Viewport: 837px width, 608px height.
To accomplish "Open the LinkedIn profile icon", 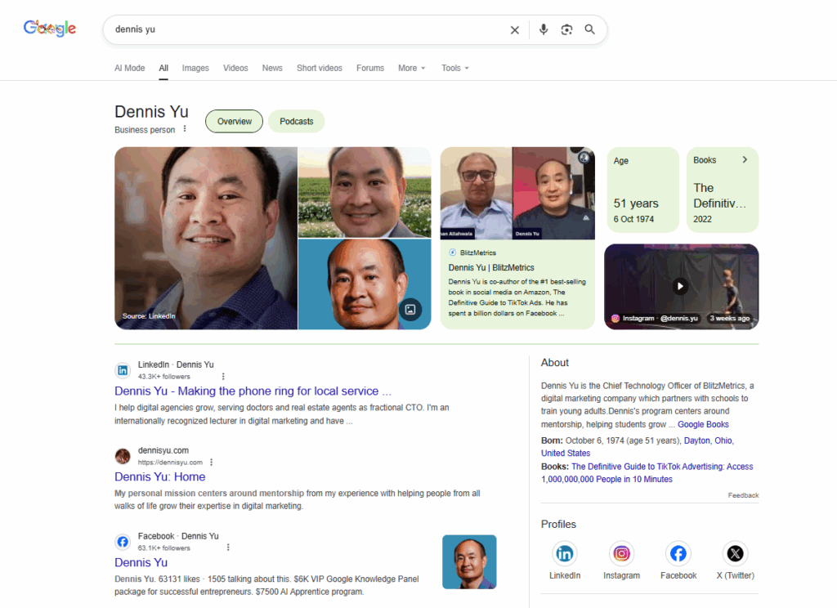I will coord(565,554).
